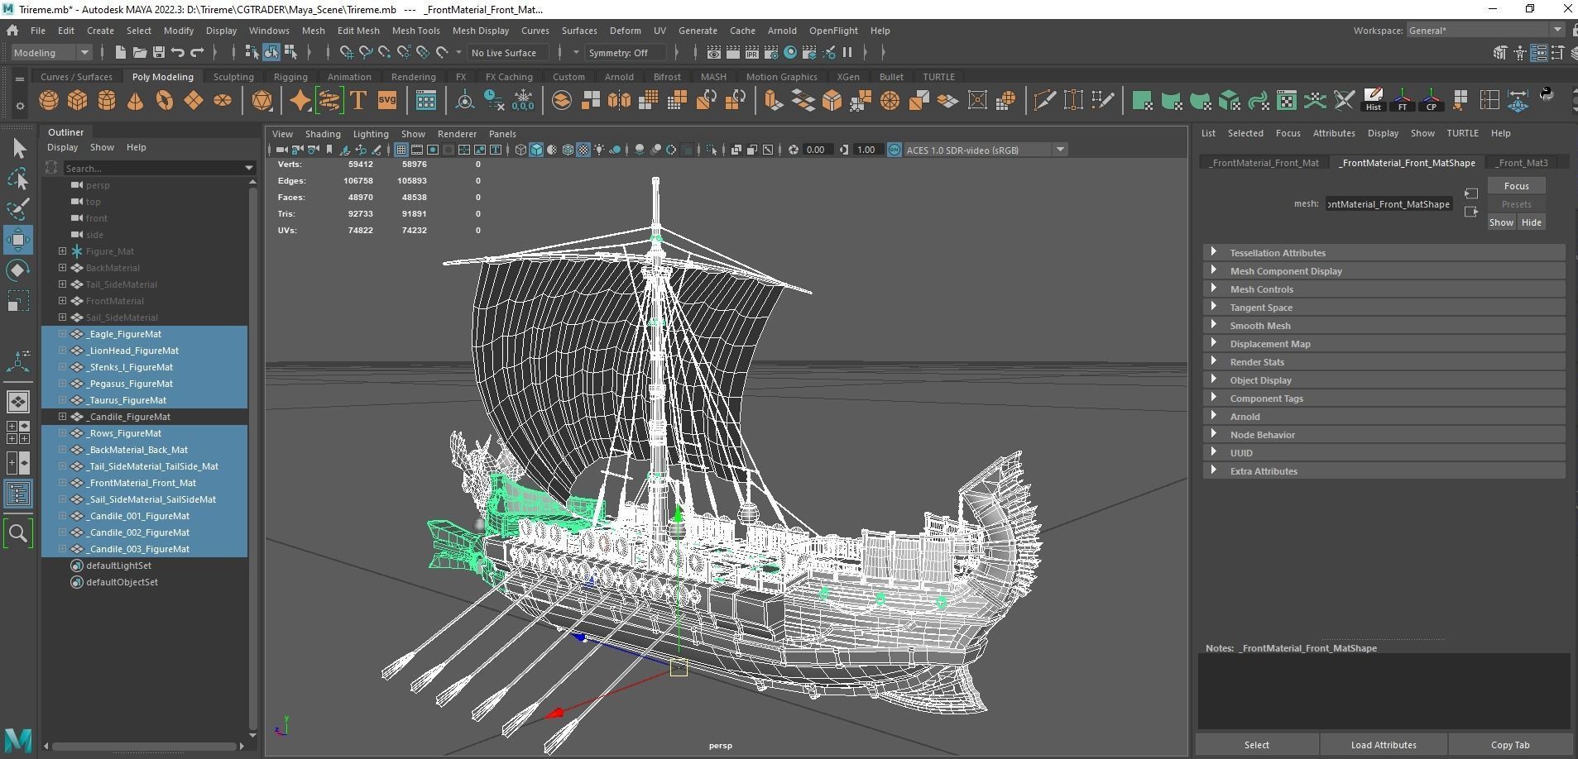Click the Show button in Attribute Editor
Screen dimensions: 1578x759
coord(1501,222)
